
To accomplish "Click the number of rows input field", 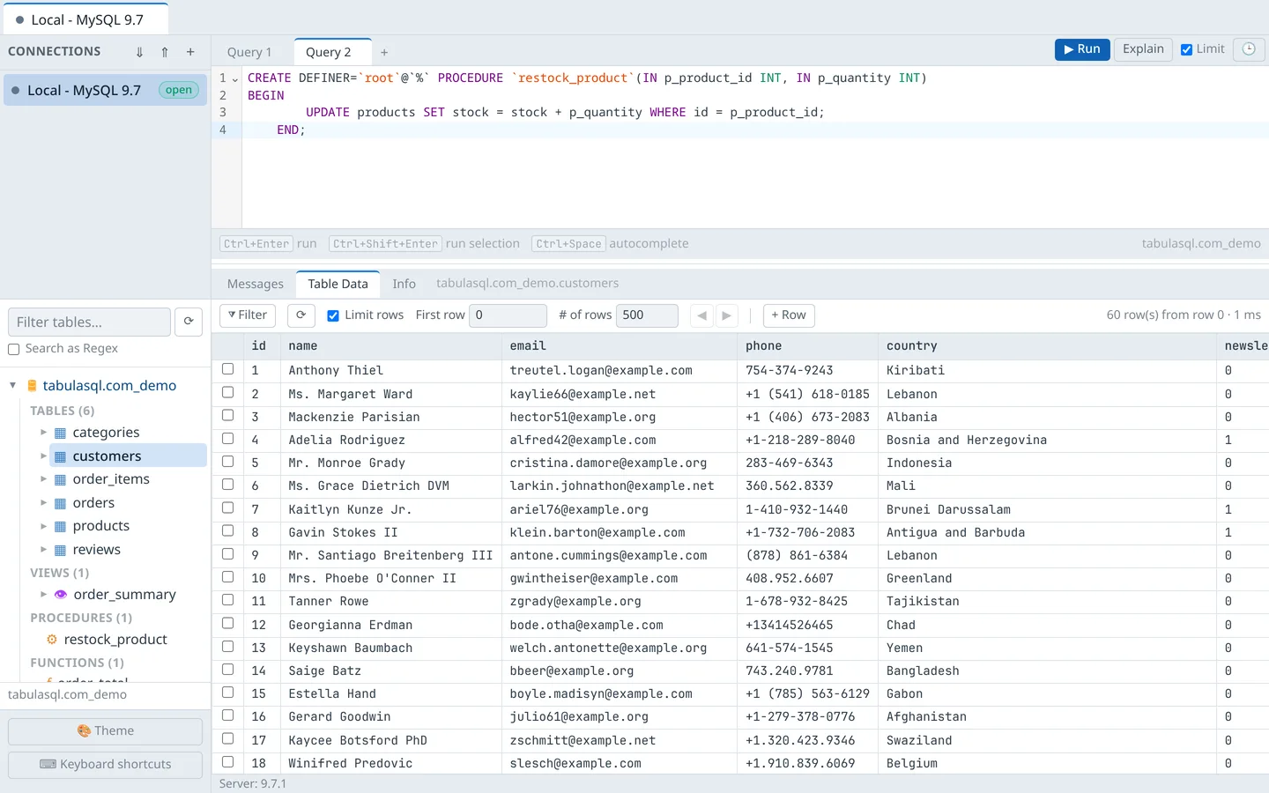I will tap(647, 315).
